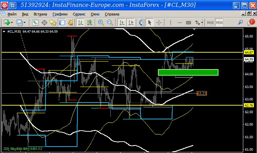Minimize the chart child window

[x=243, y=13]
